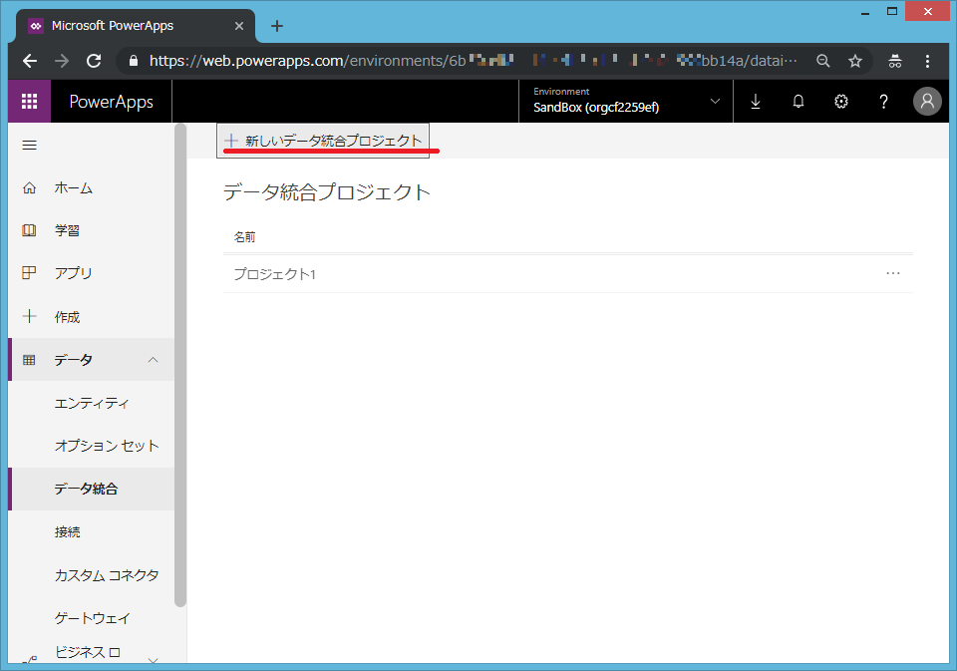Collapse the データ section chevron
Viewport: 957px width, 671px height.
(154, 360)
